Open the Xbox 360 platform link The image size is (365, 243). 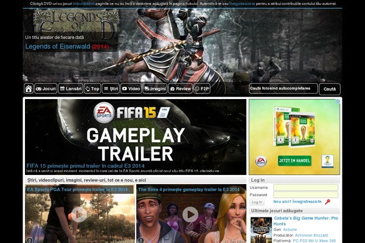point(327,241)
